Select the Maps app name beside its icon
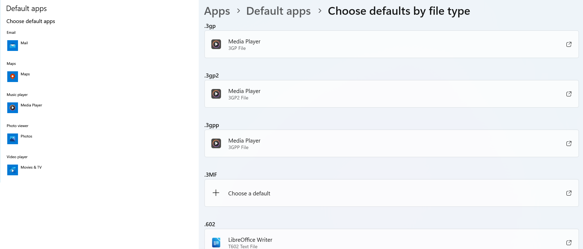The image size is (583, 249). point(25,74)
